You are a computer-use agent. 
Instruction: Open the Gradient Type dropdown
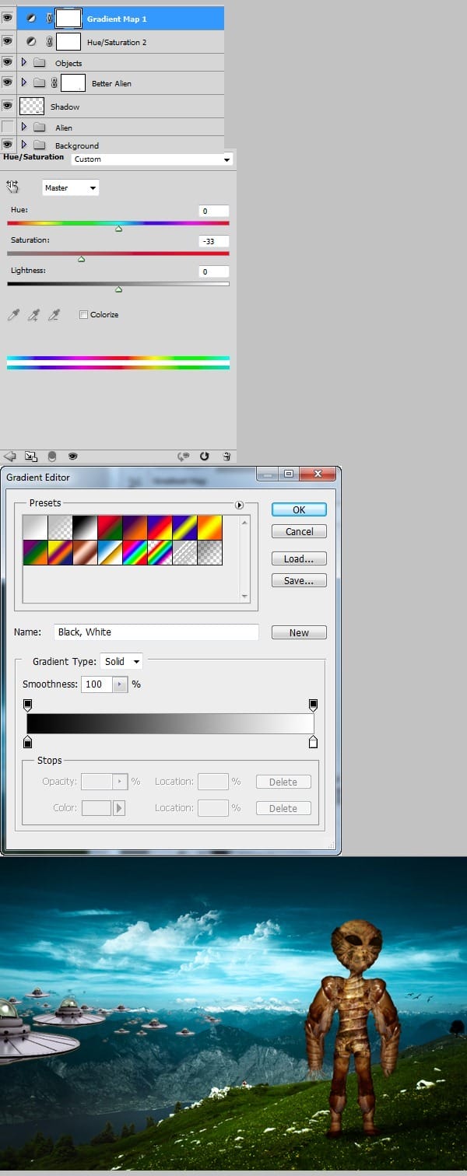[121, 661]
